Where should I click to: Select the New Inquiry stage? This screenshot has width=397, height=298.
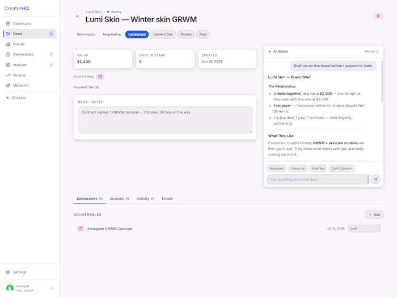(86, 35)
